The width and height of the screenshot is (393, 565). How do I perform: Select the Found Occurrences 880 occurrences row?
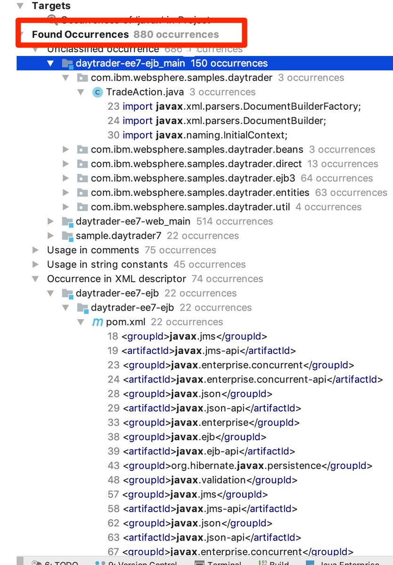tap(125, 34)
